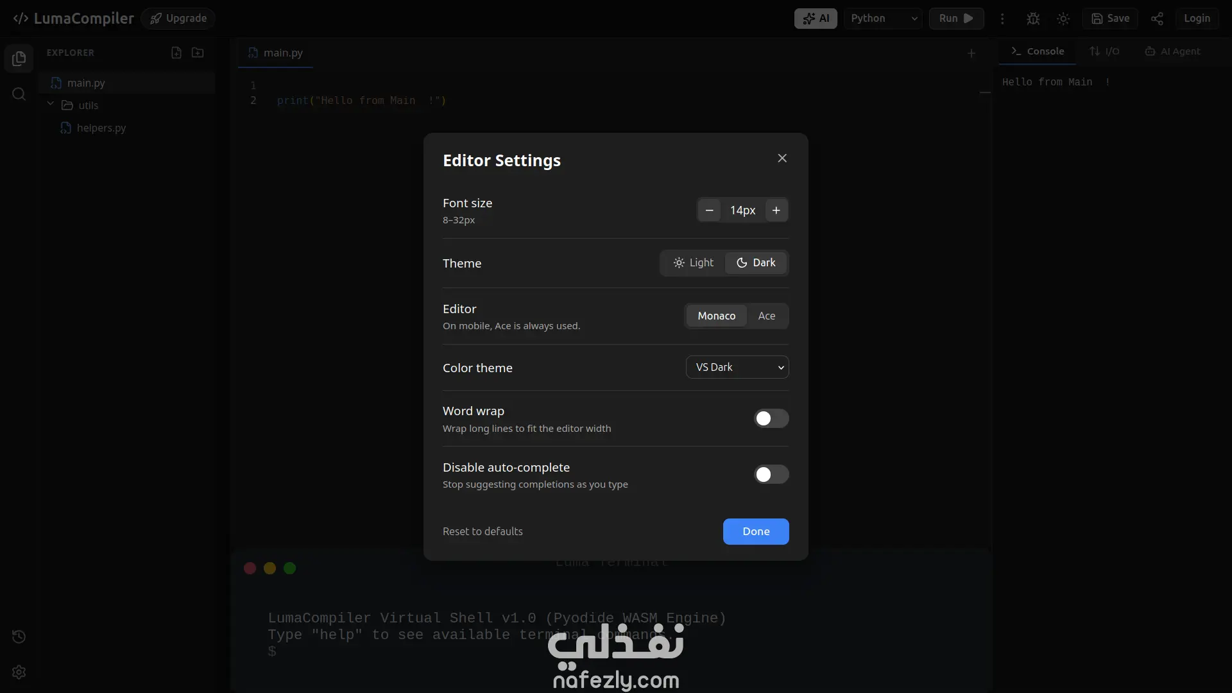Click the share icon in toolbar
This screenshot has height=693, width=1232.
coord(1157,19)
